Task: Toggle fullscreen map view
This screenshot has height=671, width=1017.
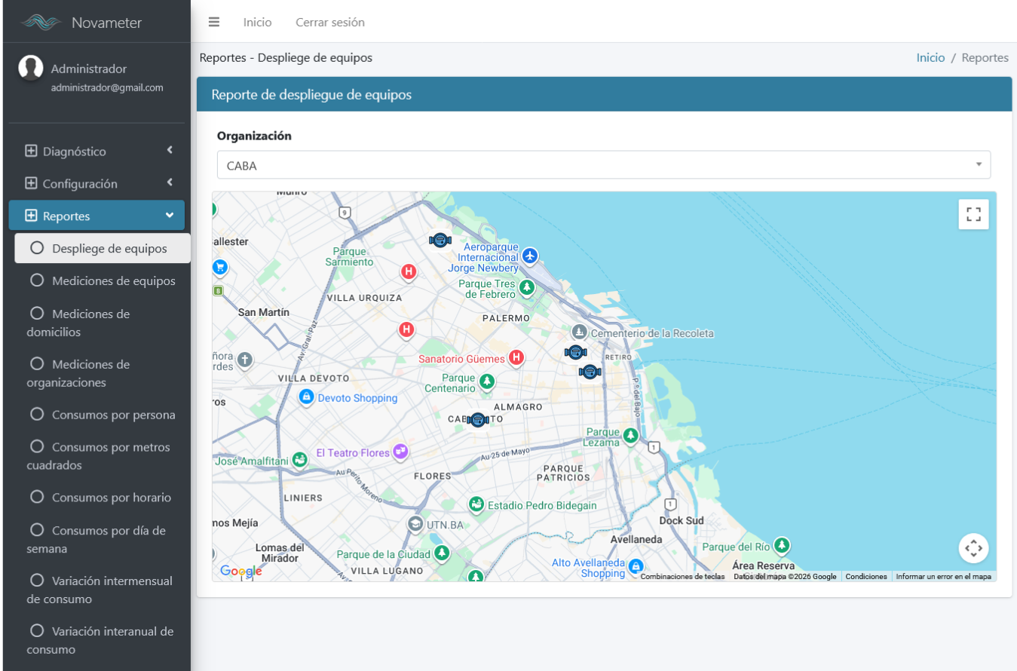Action: point(973,214)
